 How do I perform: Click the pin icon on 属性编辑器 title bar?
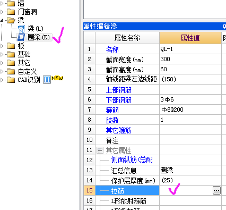point(224,27)
